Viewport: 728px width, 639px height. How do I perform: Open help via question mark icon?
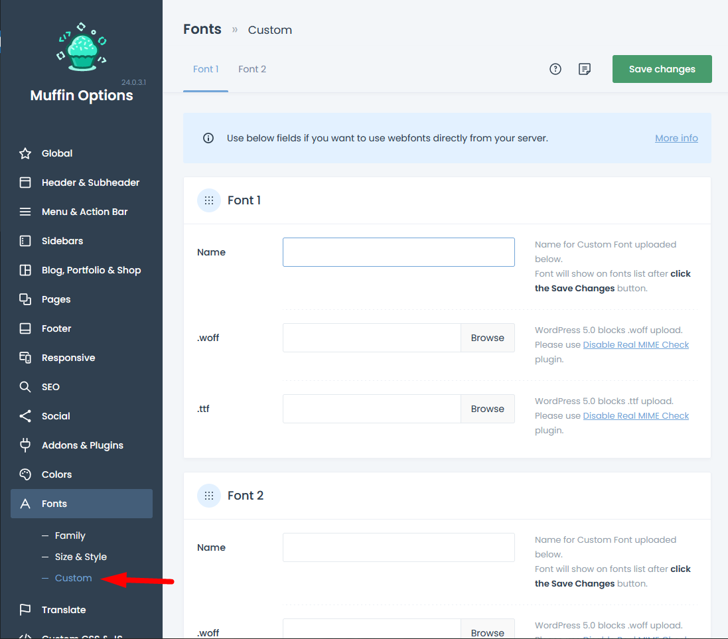pyautogui.click(x=555, y=69)
